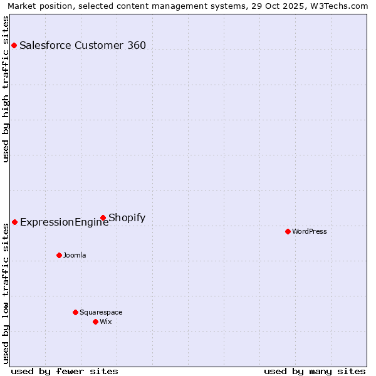The height and width of the screenshot is (376, 376).
Task: Click the Salesforce Customer 360 text label
Action: (83, 45)
